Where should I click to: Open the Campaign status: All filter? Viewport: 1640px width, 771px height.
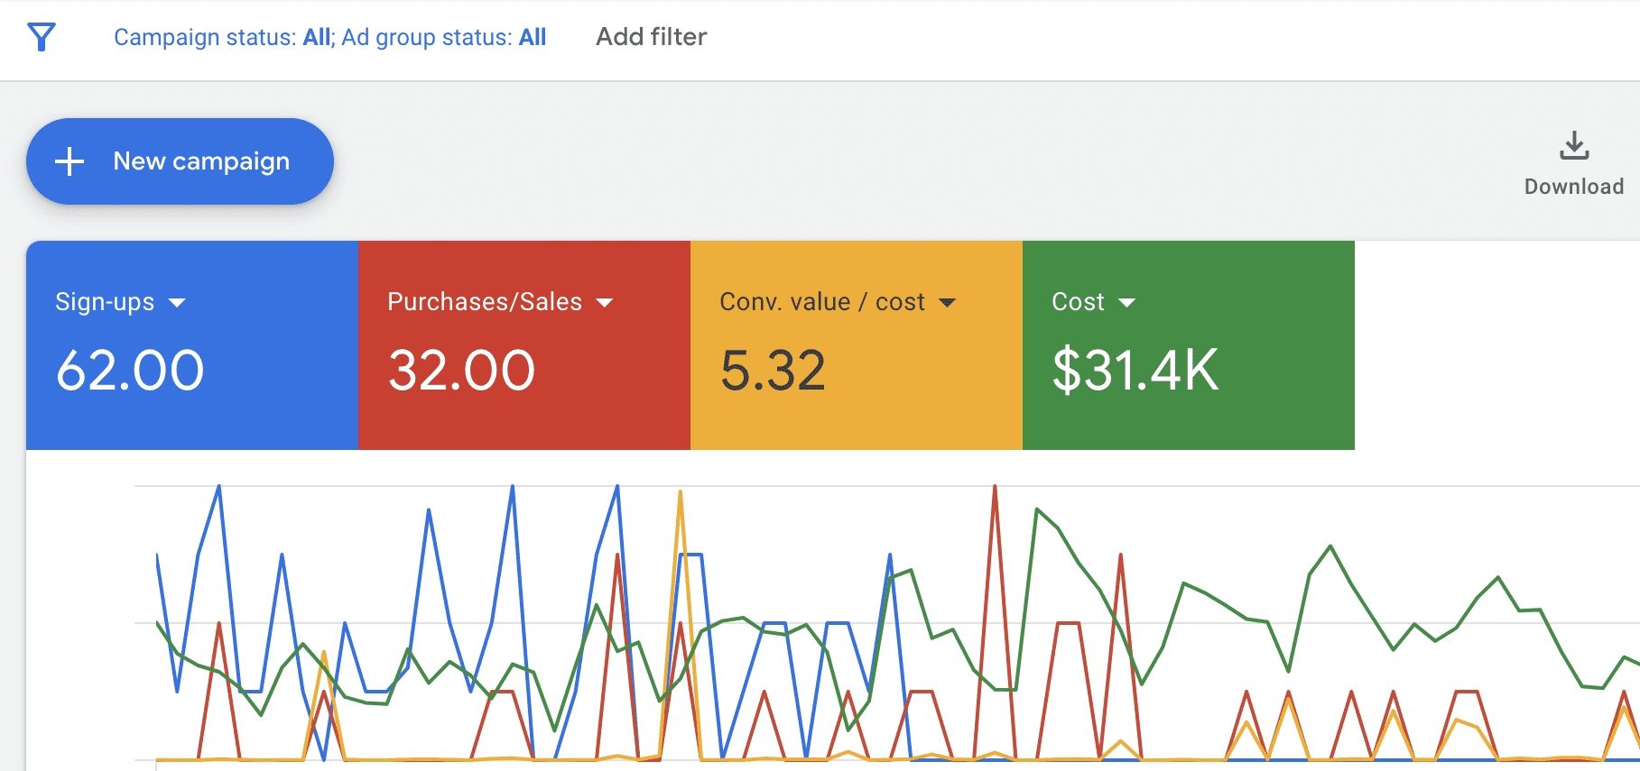point(223,37)
